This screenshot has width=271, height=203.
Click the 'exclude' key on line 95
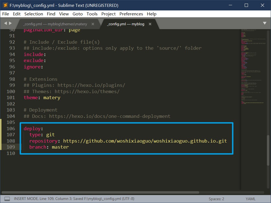pyautogui.click(x=33, y=60)
